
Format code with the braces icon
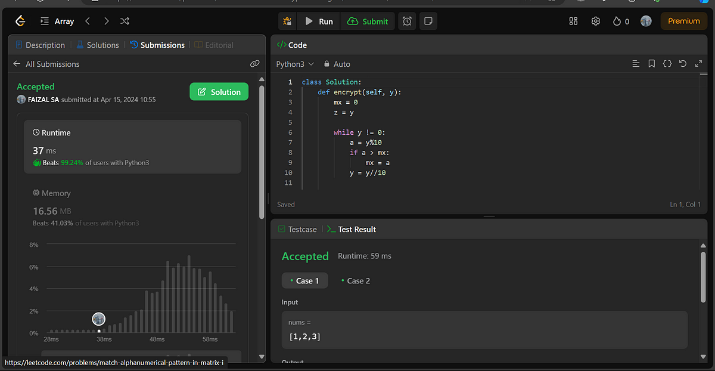(667, 63)
